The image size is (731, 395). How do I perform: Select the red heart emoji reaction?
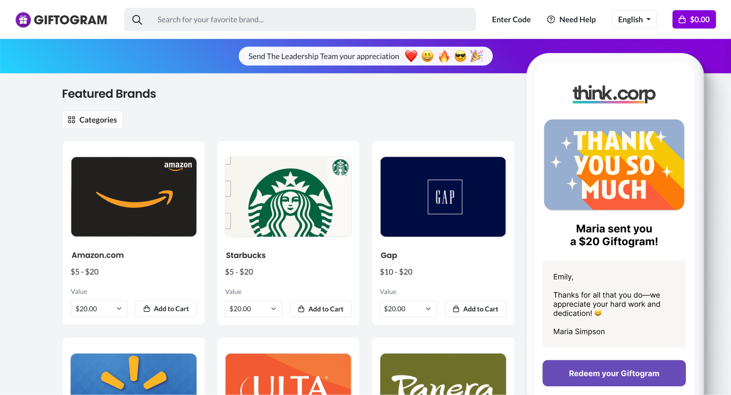coord(411,56)
